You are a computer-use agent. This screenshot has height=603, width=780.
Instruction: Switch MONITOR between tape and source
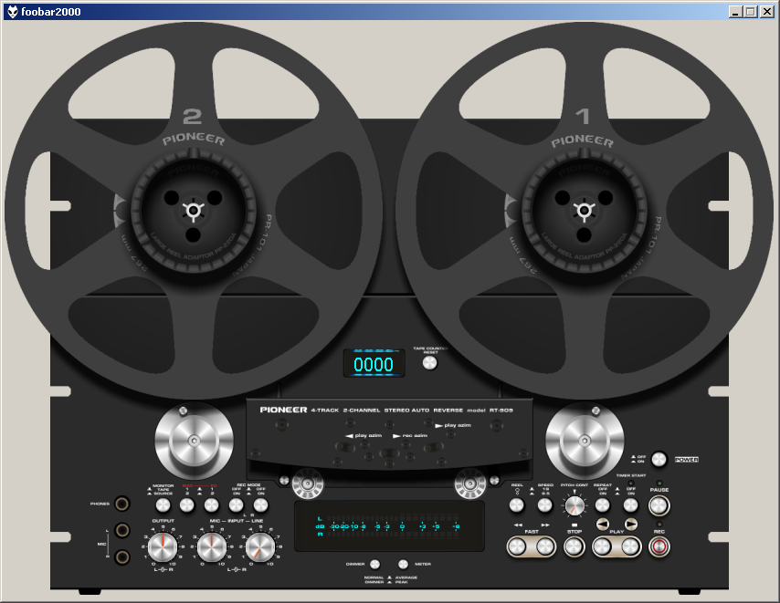click(163, 504)
